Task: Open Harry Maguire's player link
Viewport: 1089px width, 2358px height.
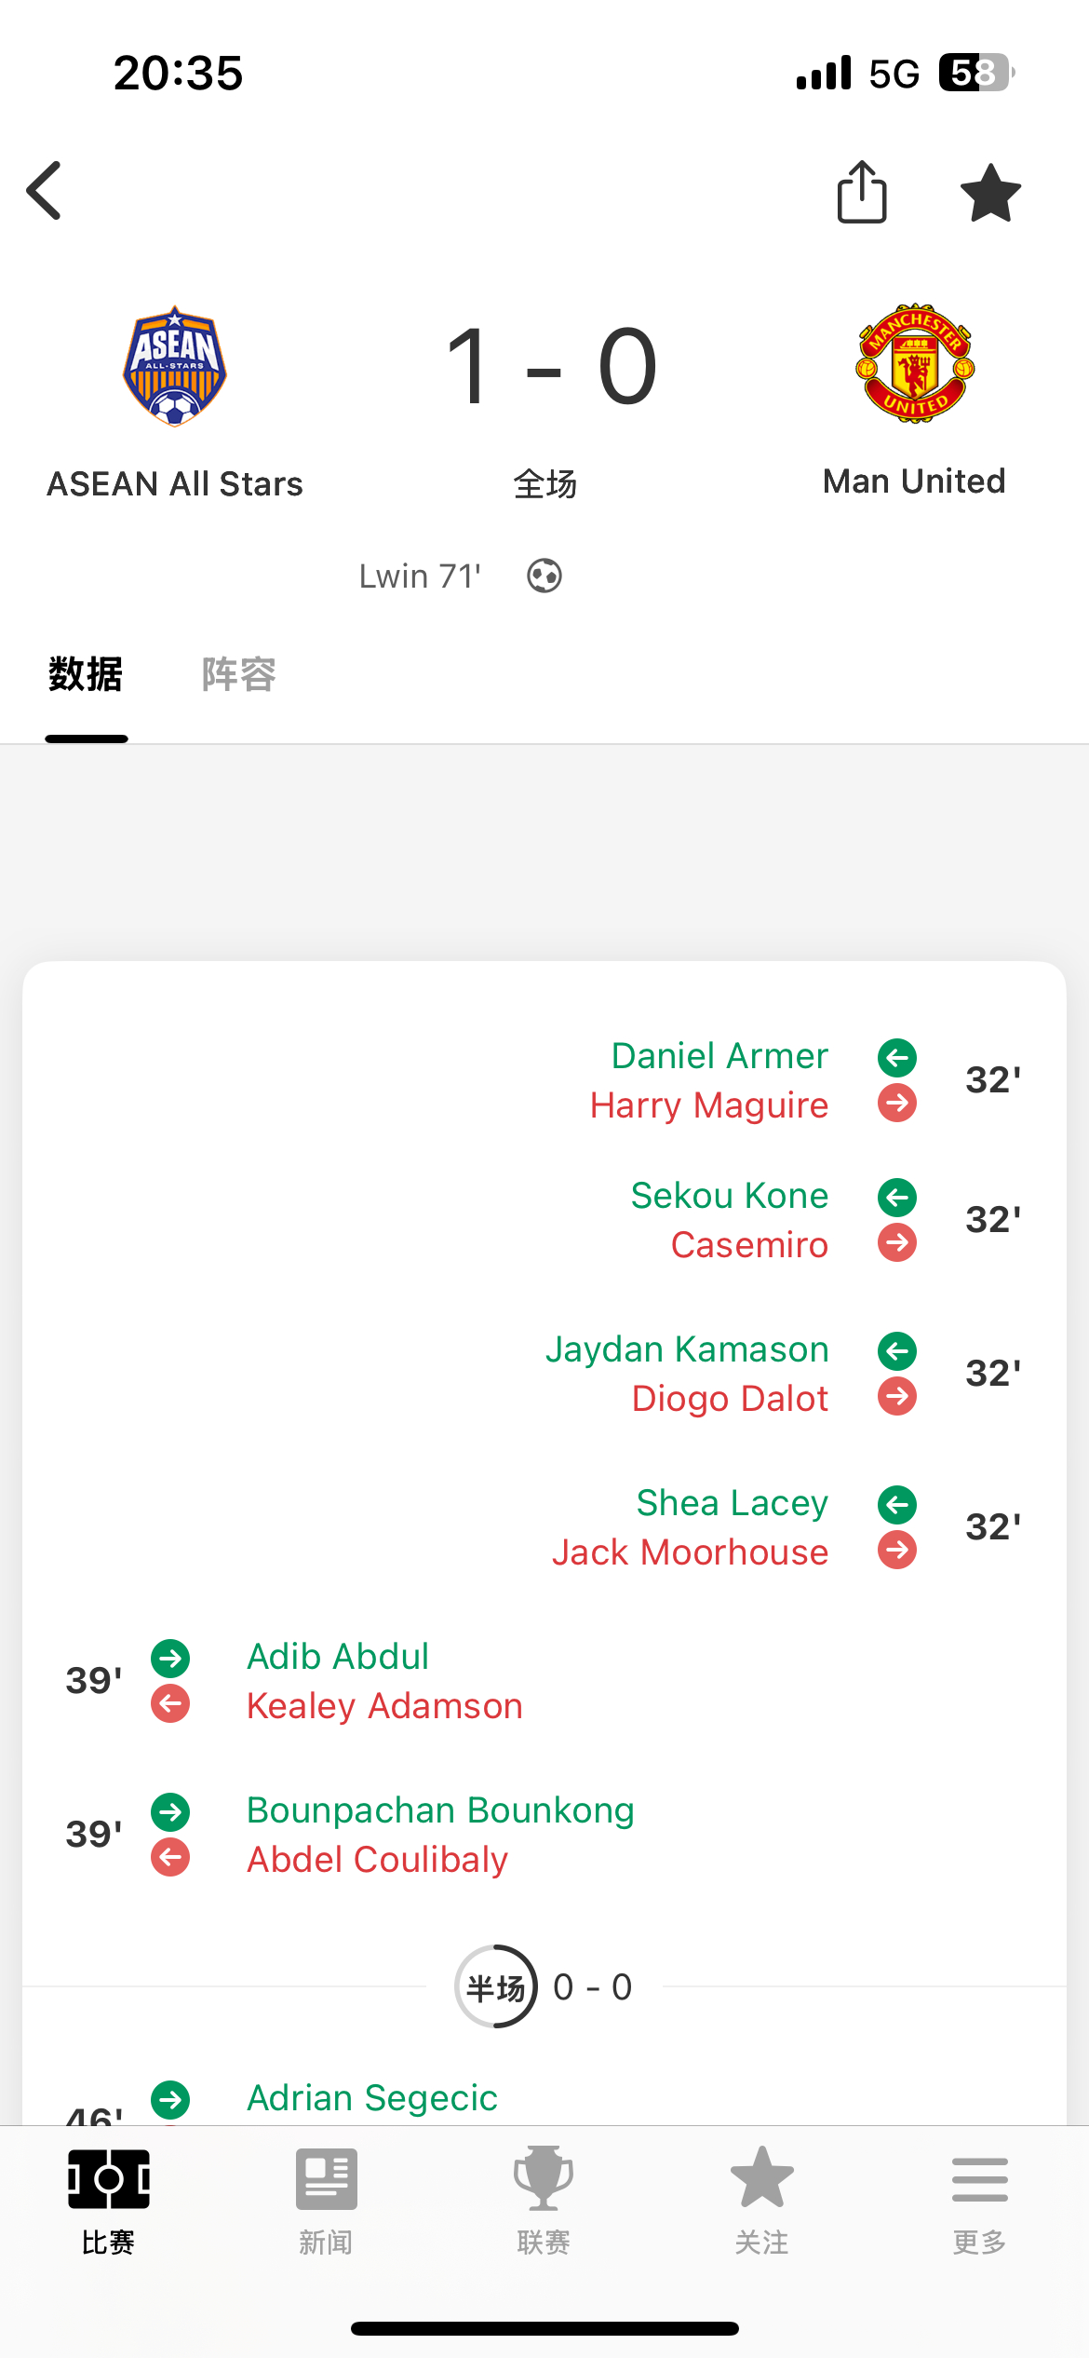Action: (x=709, y=1105)
